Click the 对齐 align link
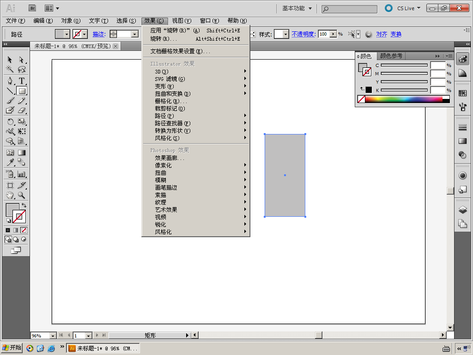 coord(382,34)
